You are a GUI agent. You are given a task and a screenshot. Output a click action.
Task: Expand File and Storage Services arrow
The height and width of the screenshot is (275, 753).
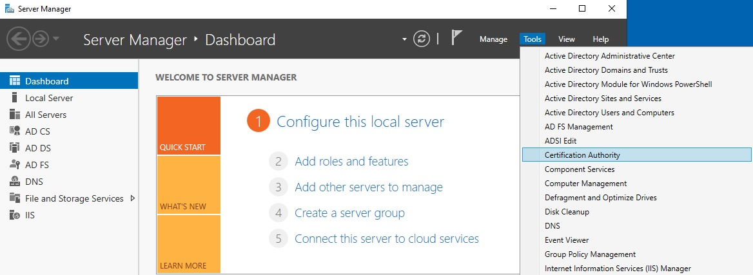(x=132, y=198)
